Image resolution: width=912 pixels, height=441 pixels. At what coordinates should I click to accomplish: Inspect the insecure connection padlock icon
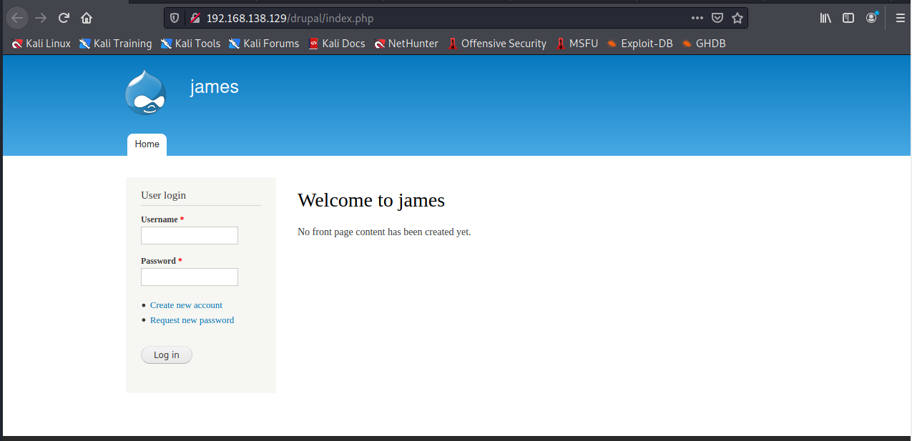pyautogui.click(x=194, y=18)
